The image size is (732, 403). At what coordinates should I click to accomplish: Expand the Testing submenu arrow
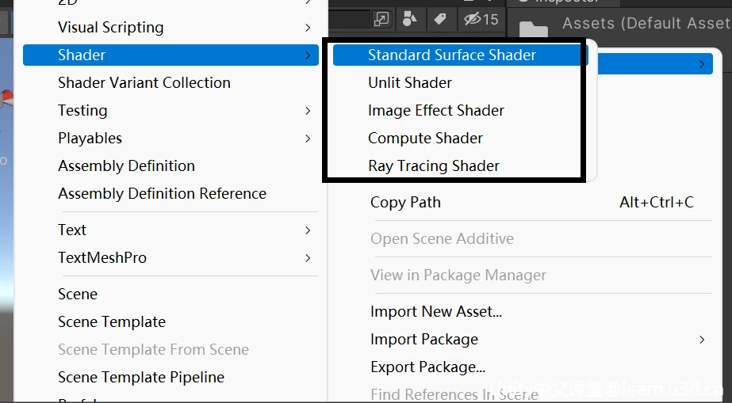308,111
